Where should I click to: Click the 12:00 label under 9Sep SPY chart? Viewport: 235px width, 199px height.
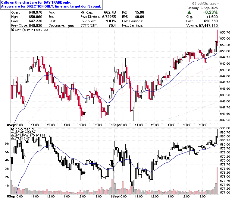[155, 125]
